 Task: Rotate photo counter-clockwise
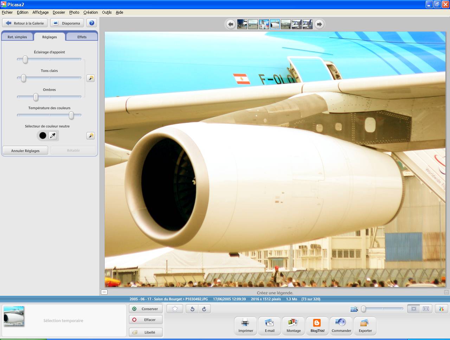192,309
